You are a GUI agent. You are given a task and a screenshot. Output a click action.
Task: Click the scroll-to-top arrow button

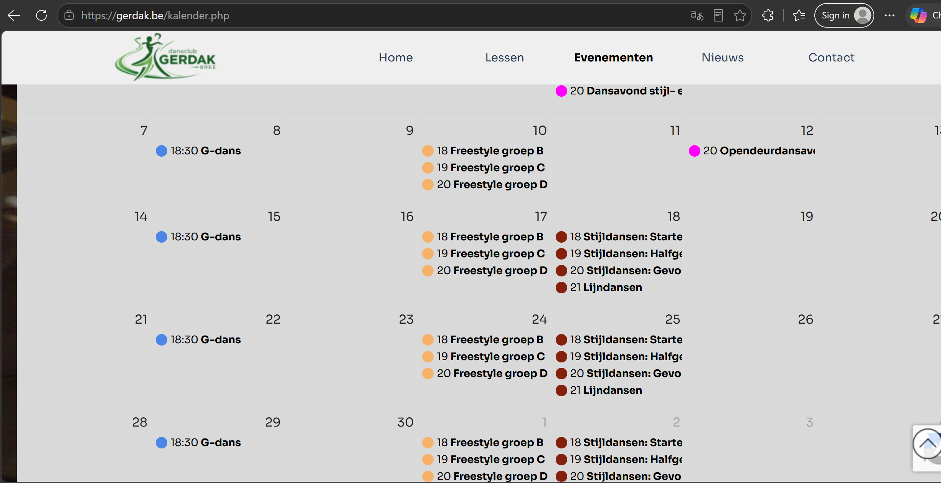pyautogui.click(x=927, y=444)
